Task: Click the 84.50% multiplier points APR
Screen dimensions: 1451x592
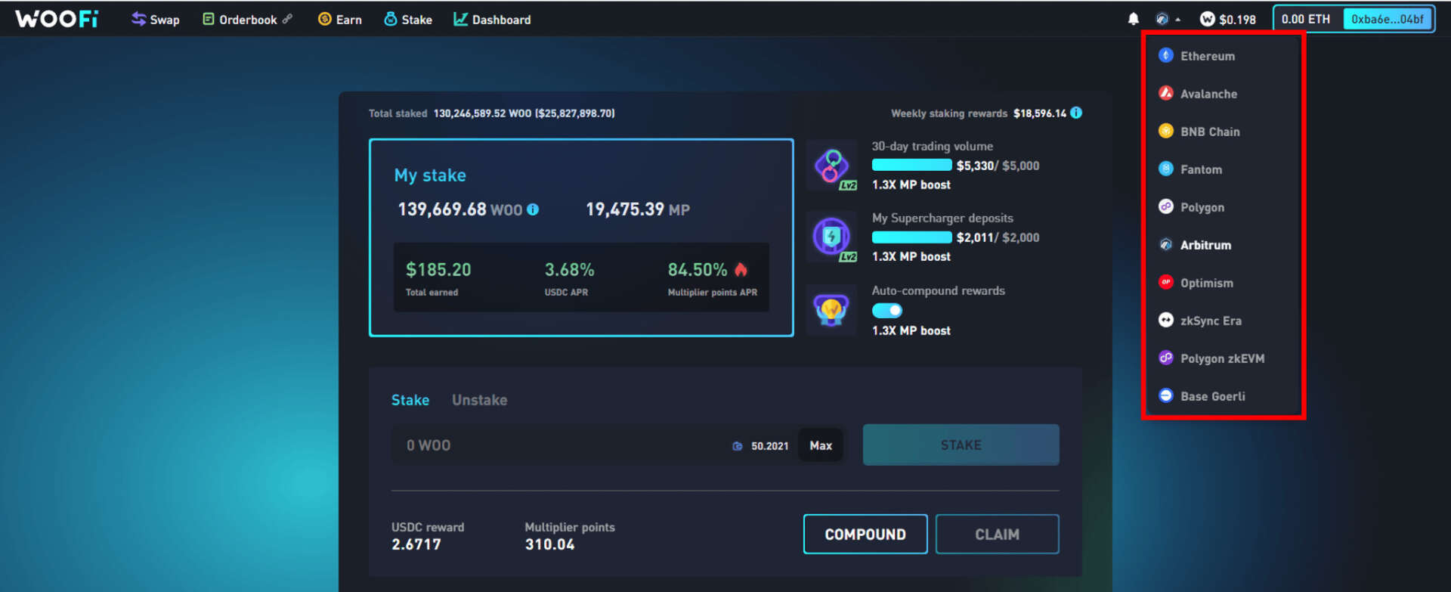Action: tap(698, 270)
